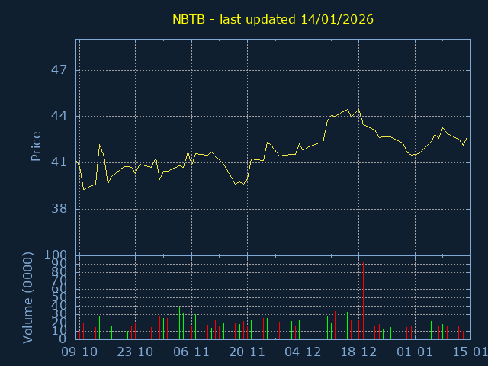Click the vertical "Price" axis label
The height and width of the screenshot is (366, 488).
(35, 146)
